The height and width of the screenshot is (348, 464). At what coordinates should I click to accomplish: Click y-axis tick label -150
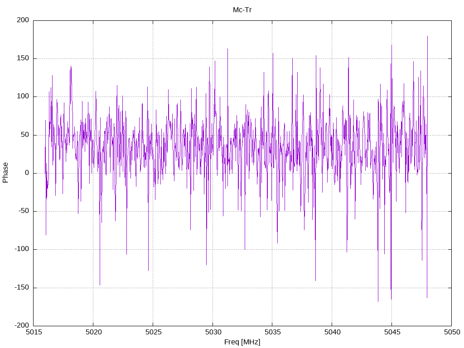click(x=22, y=287)
